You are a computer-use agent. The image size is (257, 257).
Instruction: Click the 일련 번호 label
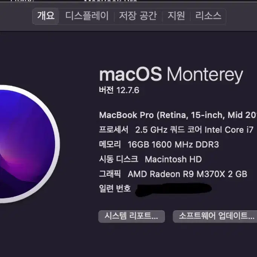[x=115, y=188]
